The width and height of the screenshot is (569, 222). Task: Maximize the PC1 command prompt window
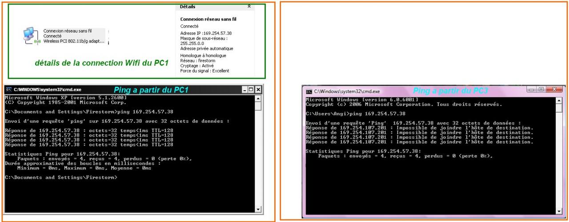[x=251, y=89]
